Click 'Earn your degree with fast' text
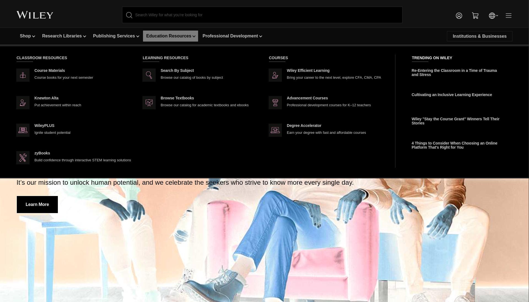 point(326,133)
